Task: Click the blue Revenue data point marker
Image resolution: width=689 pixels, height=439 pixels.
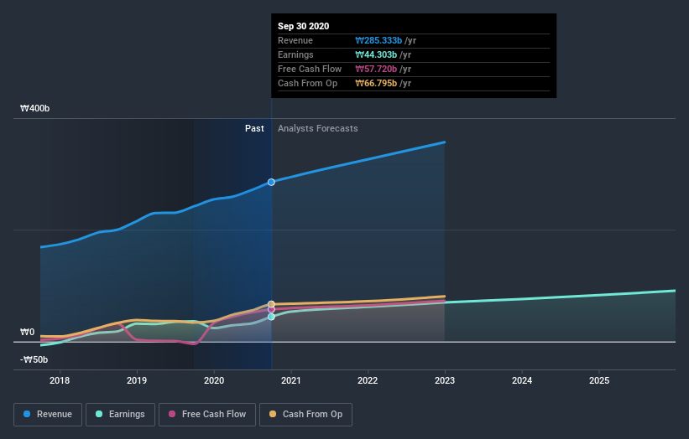Action: 271,182
